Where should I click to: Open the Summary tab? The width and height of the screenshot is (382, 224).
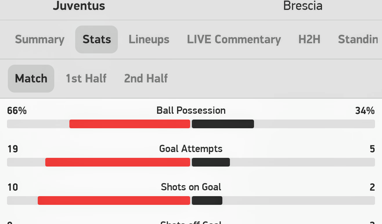40,39
